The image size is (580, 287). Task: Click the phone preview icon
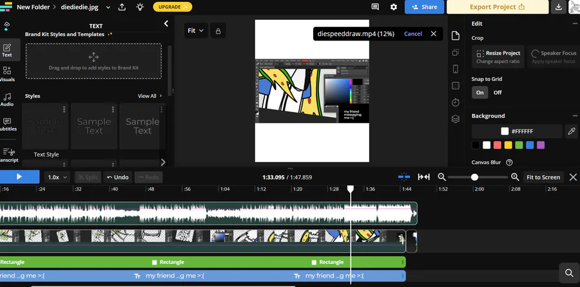click(x=456, y=69)
